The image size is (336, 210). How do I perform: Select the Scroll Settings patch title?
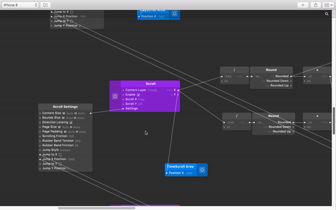click(x=66, y=107)
